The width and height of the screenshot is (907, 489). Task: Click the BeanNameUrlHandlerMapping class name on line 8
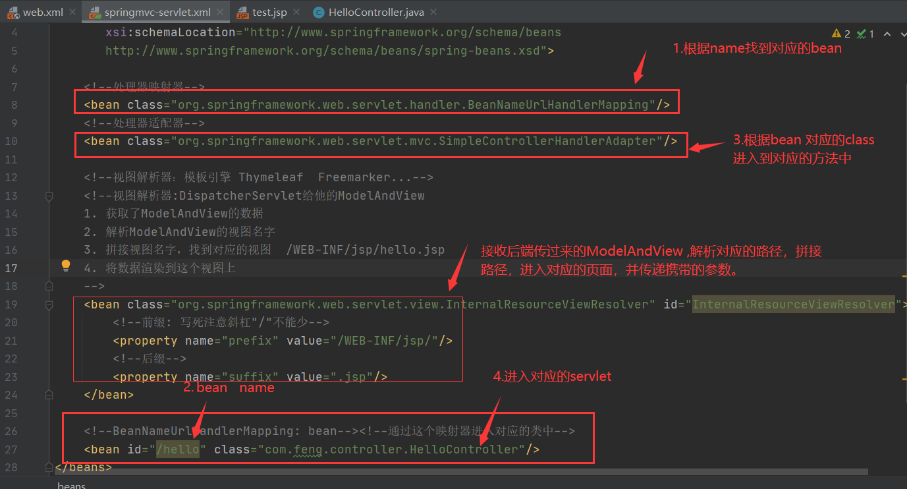[x=558, y=104]
